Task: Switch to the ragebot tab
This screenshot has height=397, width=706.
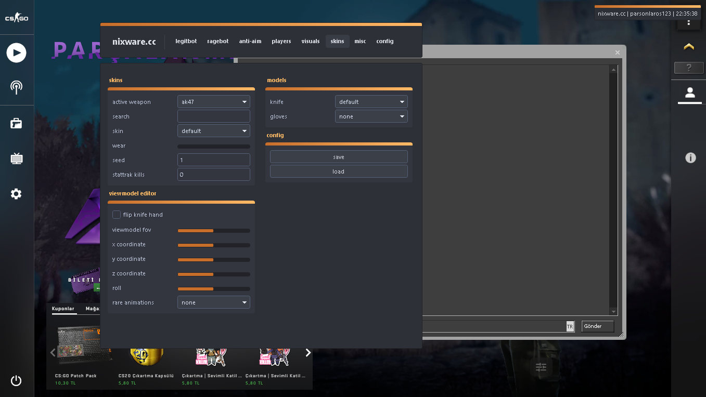Action: tap(218, 41)
